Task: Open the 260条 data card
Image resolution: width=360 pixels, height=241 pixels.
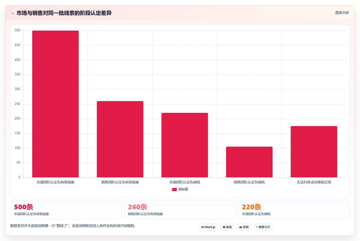Action: pyautogui.click(x=180, y=210)
